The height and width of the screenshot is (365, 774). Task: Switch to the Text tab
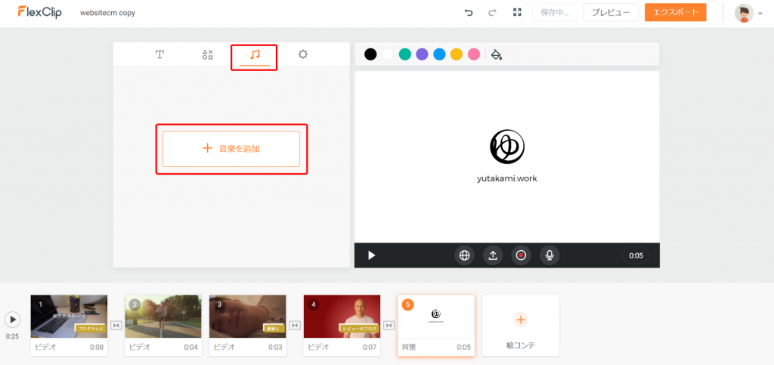(160, 54)
